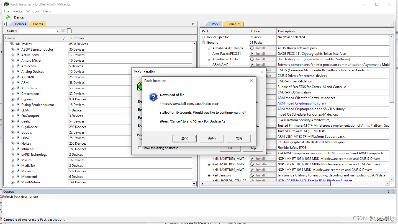Select the Dialog Semiconductor tree row
The height and width of the screenshot is (224, 398).
click(38, 105)
